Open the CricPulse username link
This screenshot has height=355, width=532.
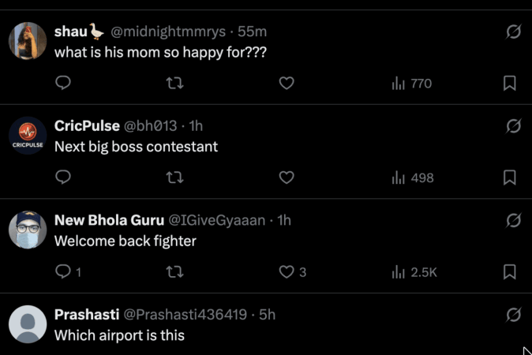click(x=87, y=126)
